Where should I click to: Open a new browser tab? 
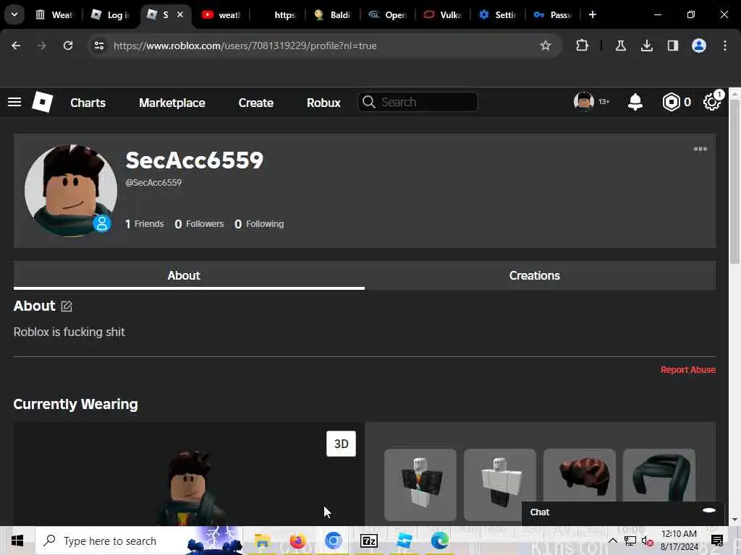tap(592, 14)
